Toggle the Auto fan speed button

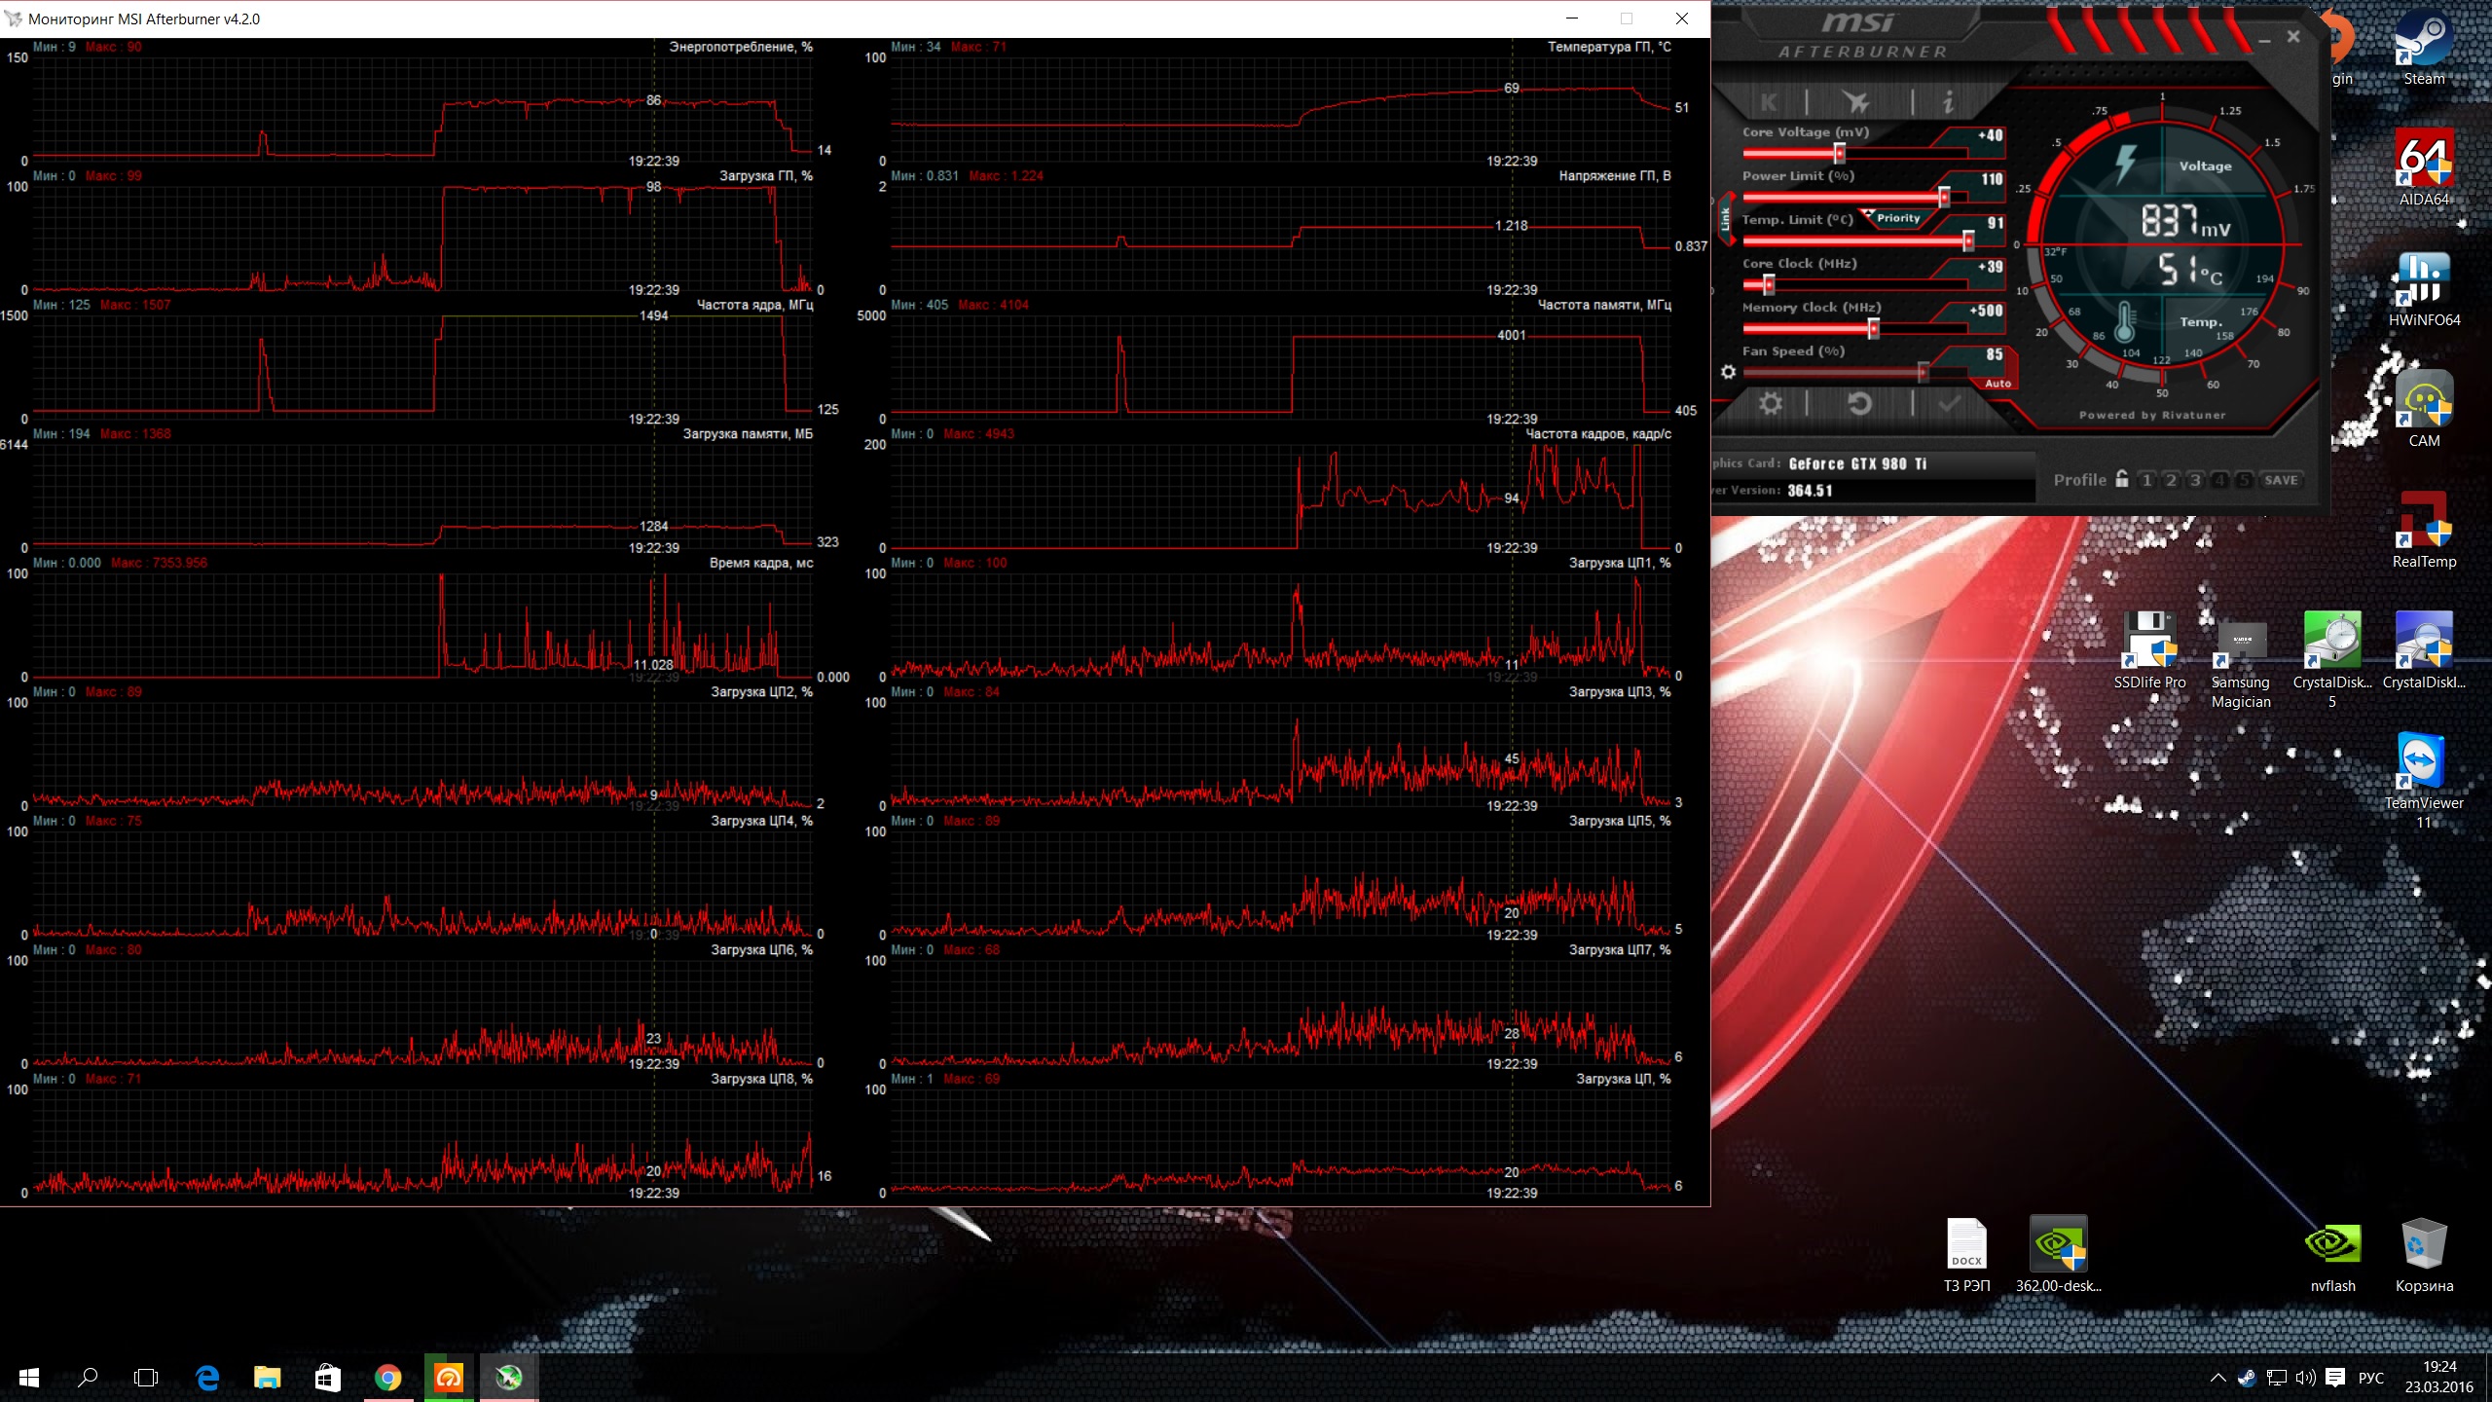(1997, 384)
